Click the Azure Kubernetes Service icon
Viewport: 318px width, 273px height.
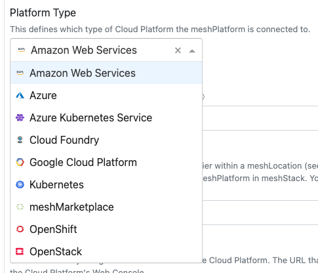point(20,117)
